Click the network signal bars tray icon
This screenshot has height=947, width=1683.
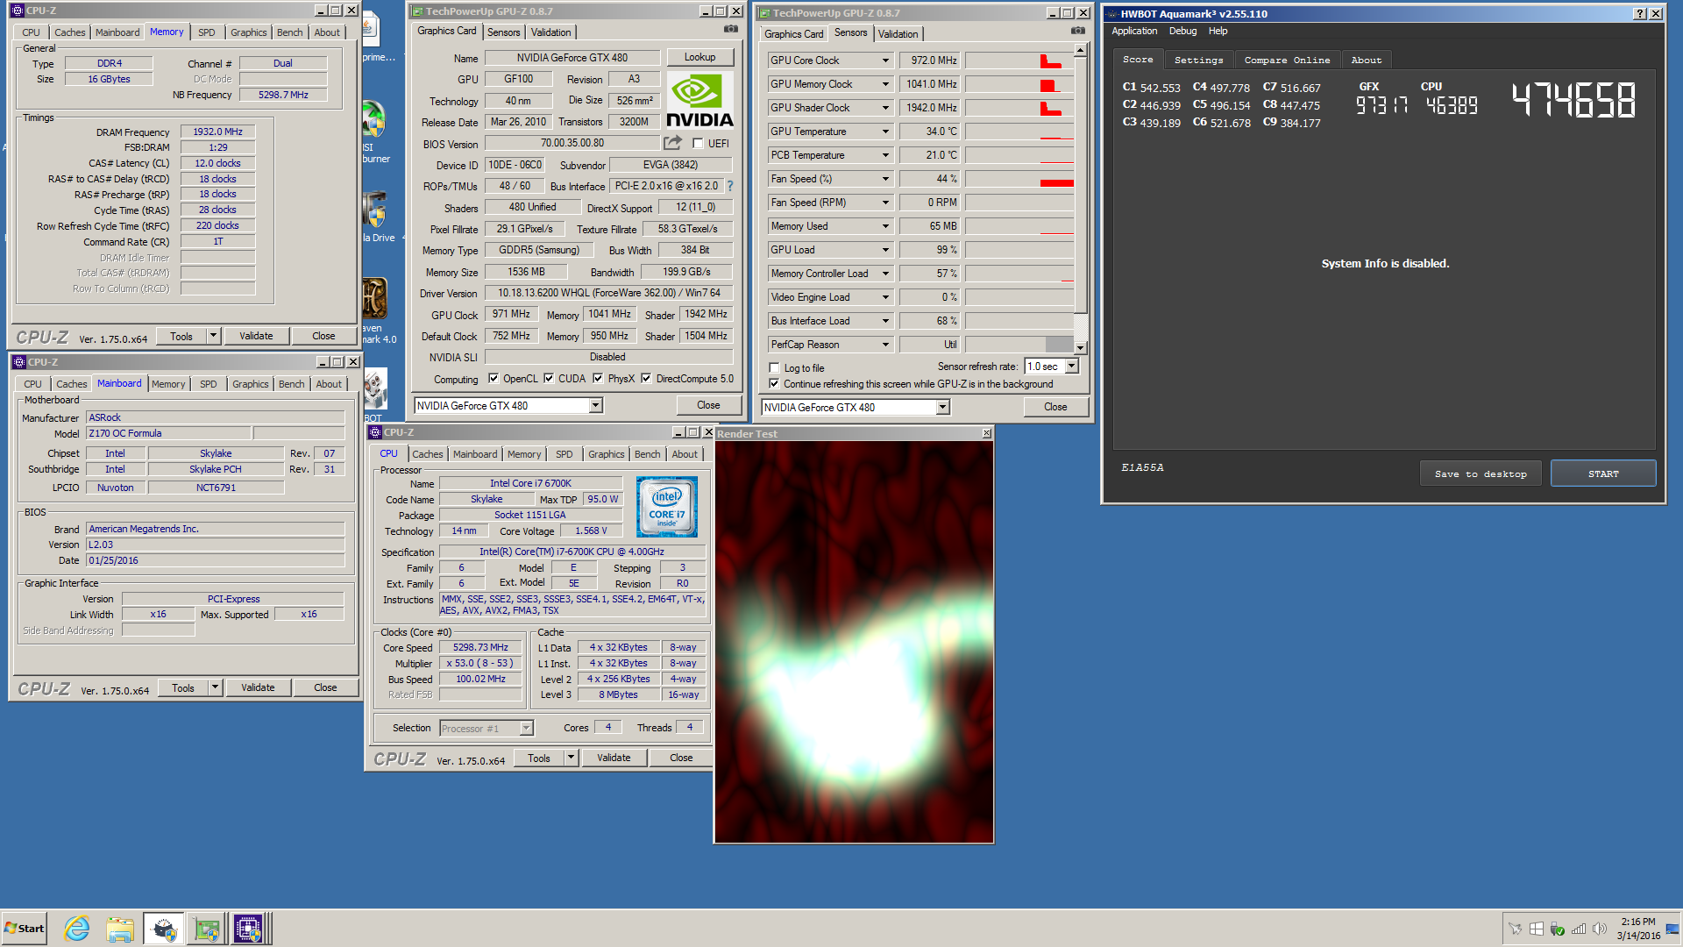click(1579, 929)
